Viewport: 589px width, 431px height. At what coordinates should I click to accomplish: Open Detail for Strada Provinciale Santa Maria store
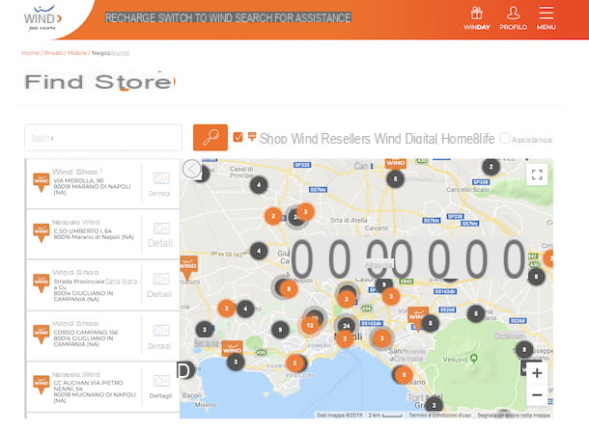(160, 285)
